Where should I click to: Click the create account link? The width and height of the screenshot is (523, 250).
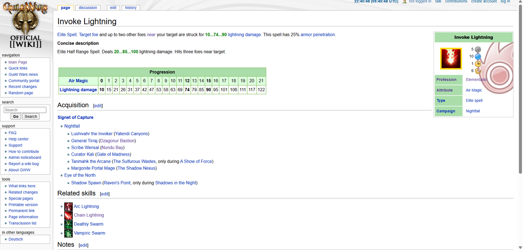coord(484,2)
